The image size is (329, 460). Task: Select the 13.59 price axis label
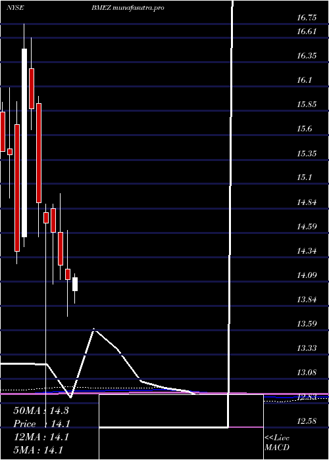coord(307,324)
